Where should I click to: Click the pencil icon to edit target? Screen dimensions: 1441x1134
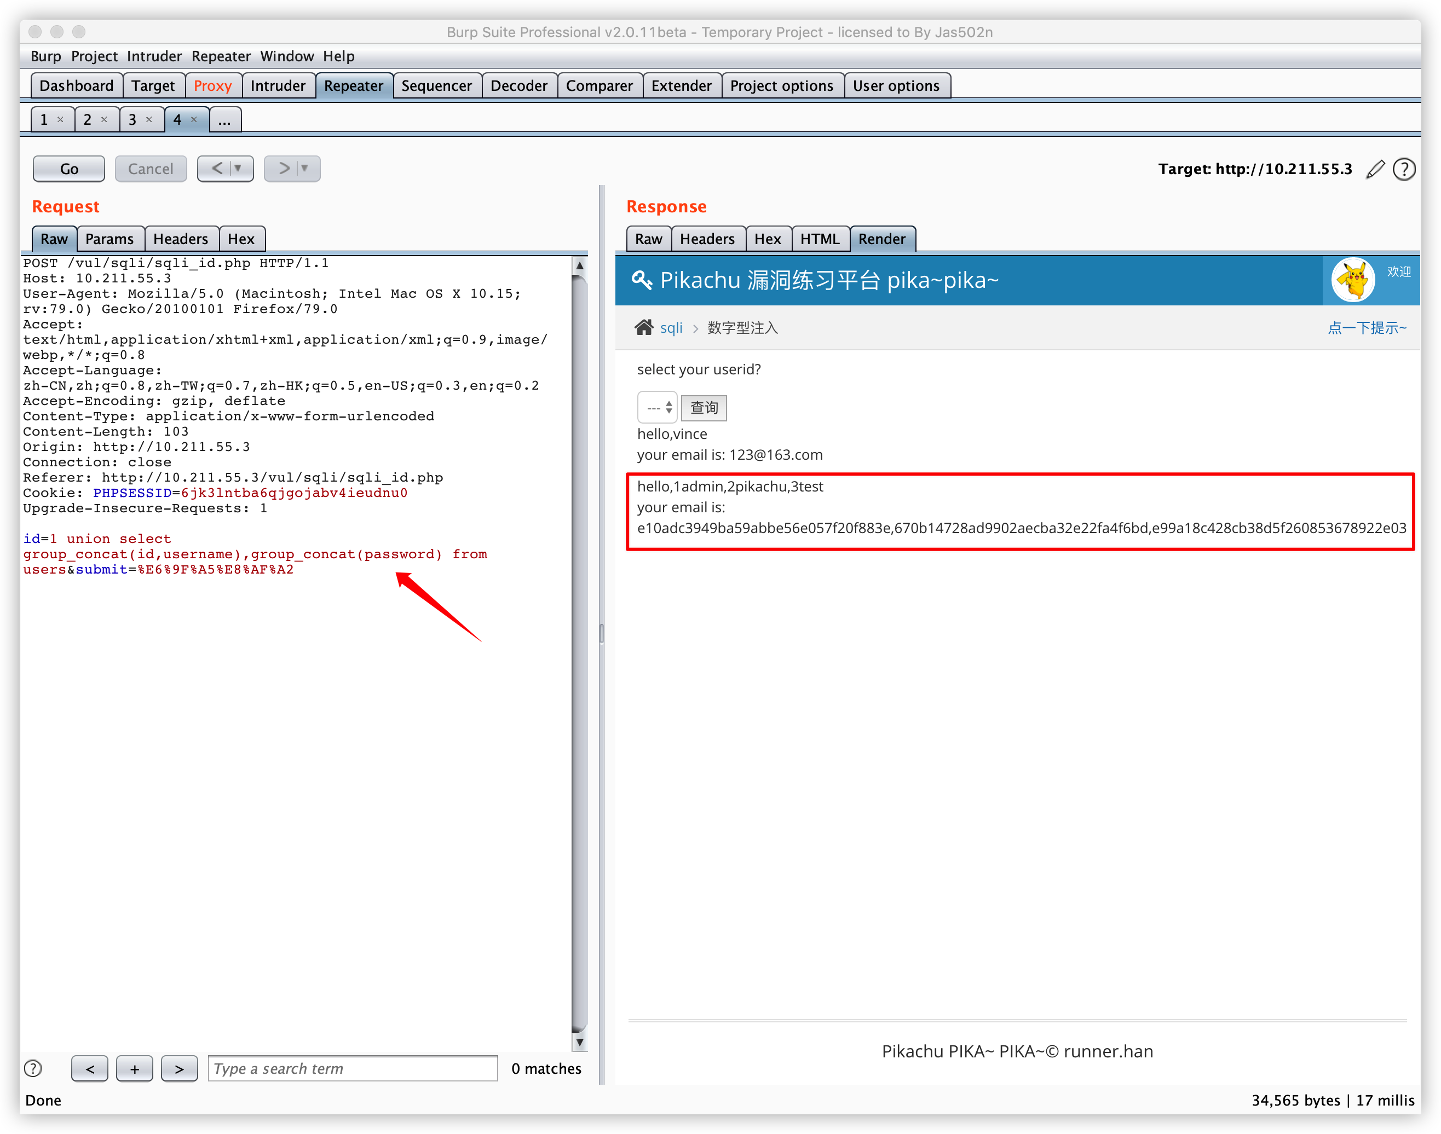click(x=1375, y=169)
